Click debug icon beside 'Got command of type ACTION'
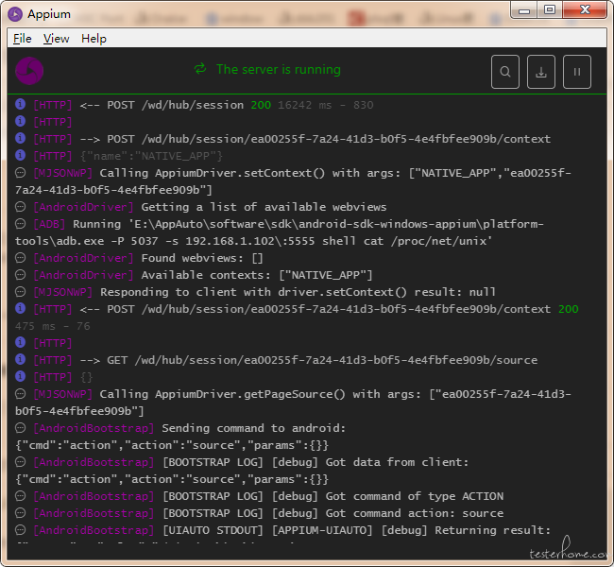Image resolution: width=614 pixels, height=567 pixels. [21, 496]
